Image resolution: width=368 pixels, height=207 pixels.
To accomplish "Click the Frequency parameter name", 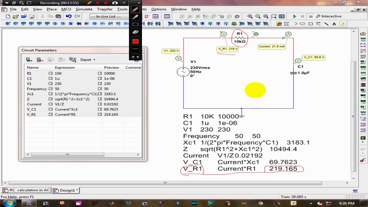I will pos(37,89).
